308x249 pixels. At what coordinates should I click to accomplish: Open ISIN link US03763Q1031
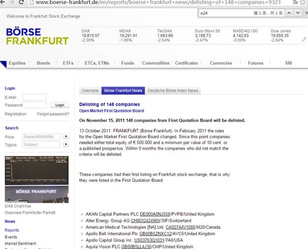149,240
